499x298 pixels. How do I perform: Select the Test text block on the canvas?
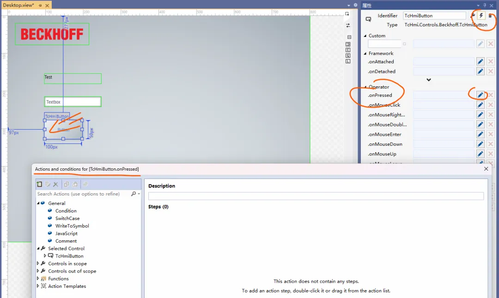[x=73, y=78]
